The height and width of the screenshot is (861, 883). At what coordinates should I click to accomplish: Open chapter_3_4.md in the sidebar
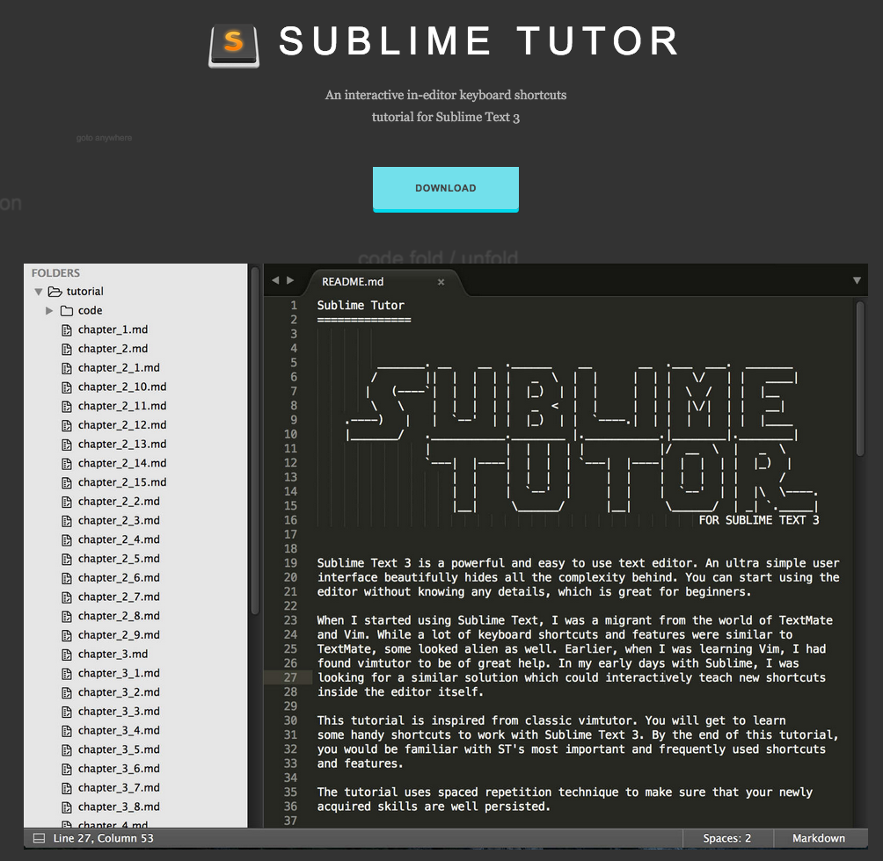(x=119, y=730)
